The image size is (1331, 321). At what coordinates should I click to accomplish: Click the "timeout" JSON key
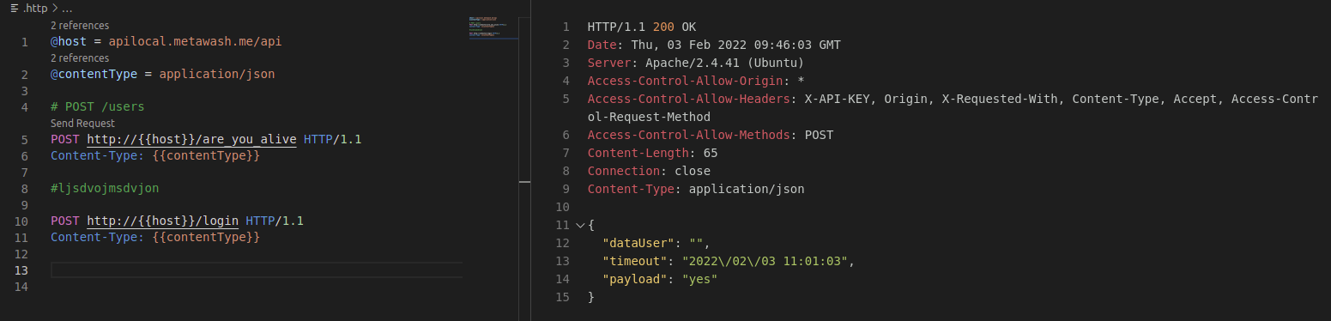click(x=635, y=261)
